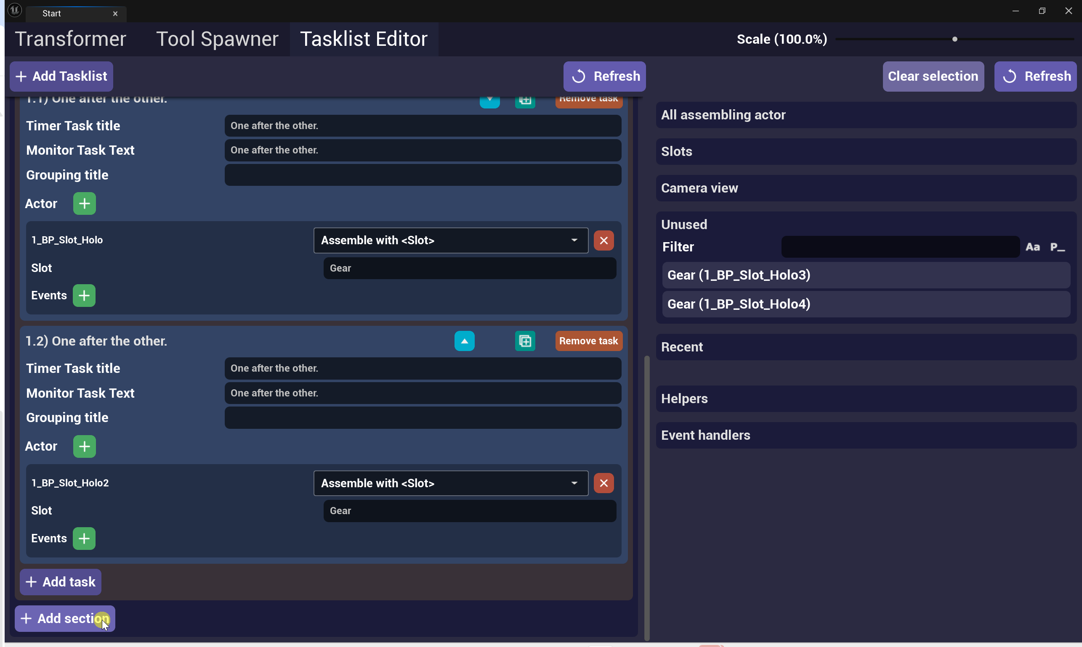Viewport: 1082px width, 647px height.
Task: Switch to the Transformer tab
Action: 71,39
